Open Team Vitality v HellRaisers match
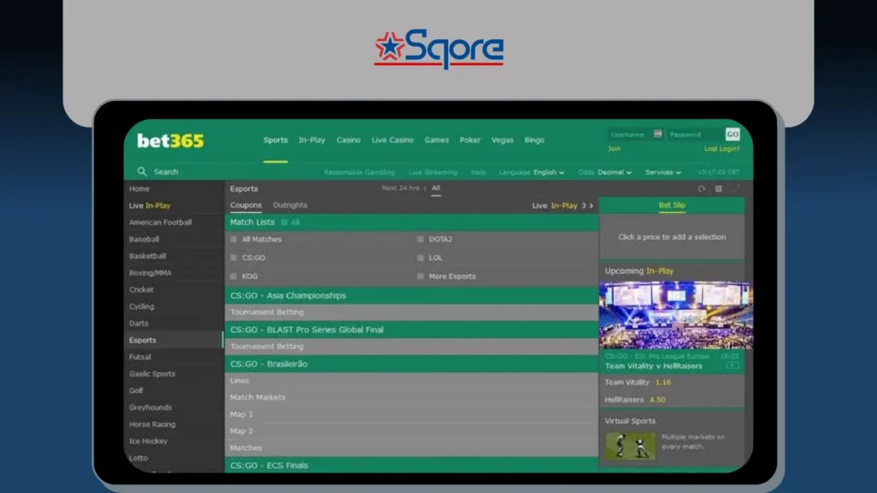This screenshot has width=877, height=493. click(653, 366)
